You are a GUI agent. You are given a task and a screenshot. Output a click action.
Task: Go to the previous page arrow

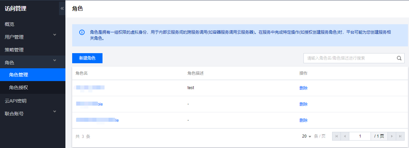pyautogui.click(x=345, y=136)
